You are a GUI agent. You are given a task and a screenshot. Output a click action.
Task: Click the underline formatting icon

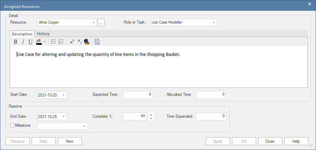pos(30,42)
